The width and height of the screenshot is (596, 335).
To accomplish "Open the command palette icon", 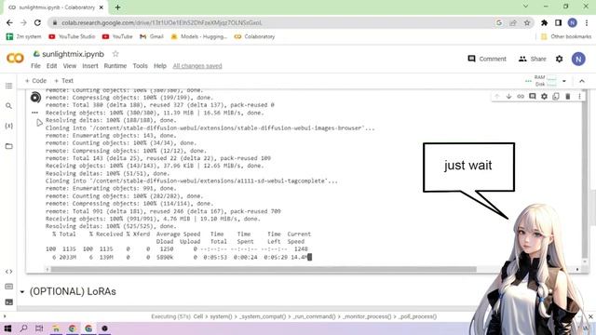I will coord(8,287).
